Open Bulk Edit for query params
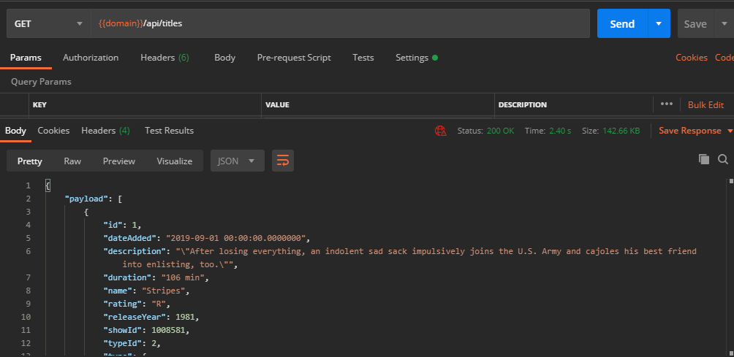The width and height of the screenshot is (734, 357). click(x=706, y=104)
